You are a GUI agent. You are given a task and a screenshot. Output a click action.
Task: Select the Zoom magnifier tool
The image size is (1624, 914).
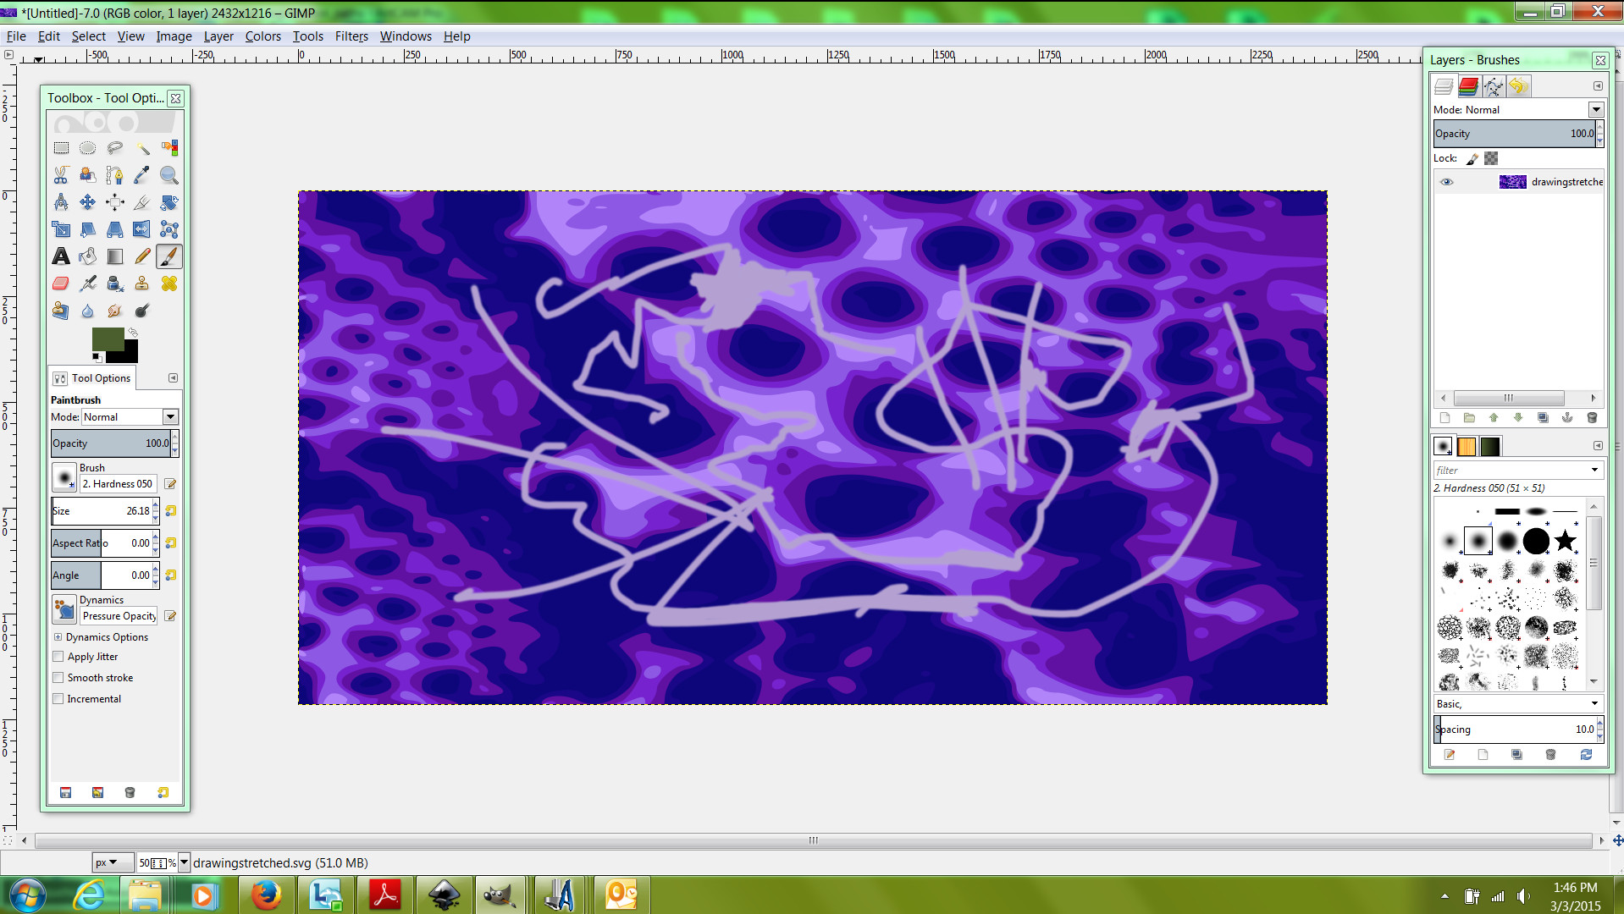[x=169, y=175]
